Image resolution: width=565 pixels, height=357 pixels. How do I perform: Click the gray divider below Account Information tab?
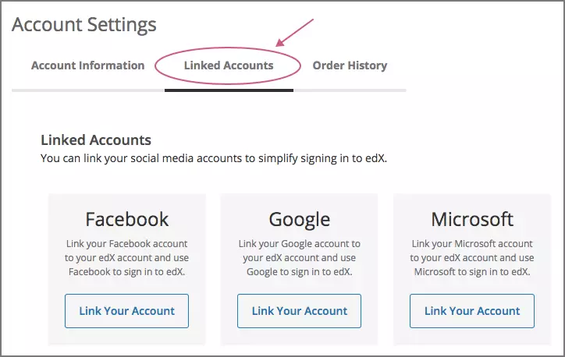[x=87, y=90]
